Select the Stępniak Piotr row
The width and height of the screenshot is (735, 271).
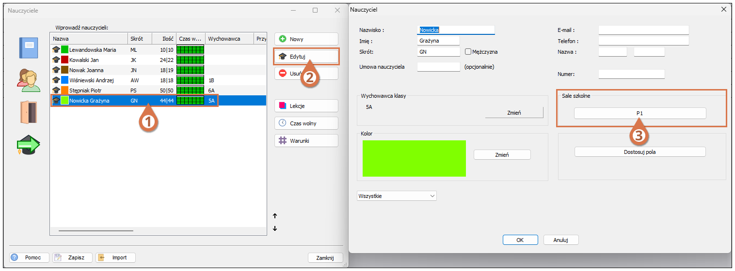coord(159,90)
